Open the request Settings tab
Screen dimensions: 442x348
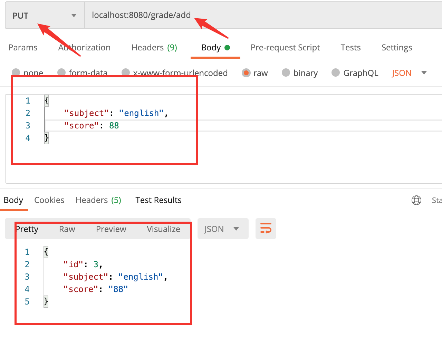pos(396,48)
